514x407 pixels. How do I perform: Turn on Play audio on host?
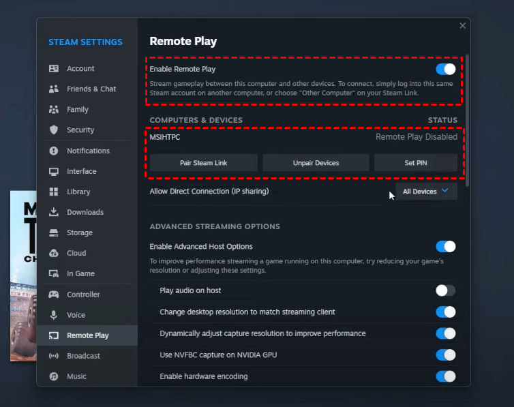pyautogui.click(x=445, y=290)
